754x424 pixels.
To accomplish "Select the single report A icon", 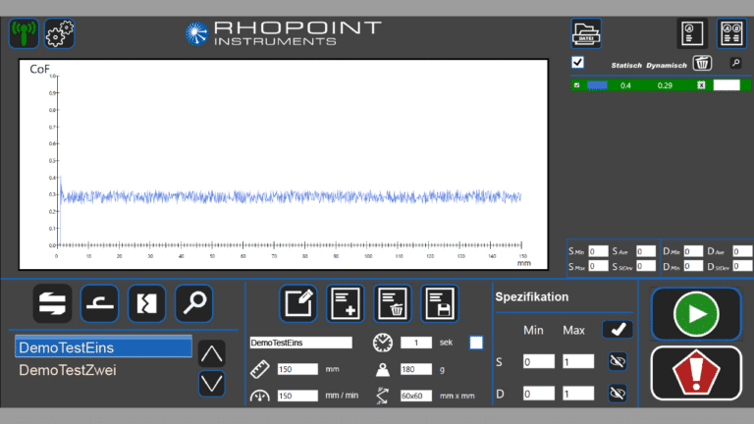I will (693, 33).
